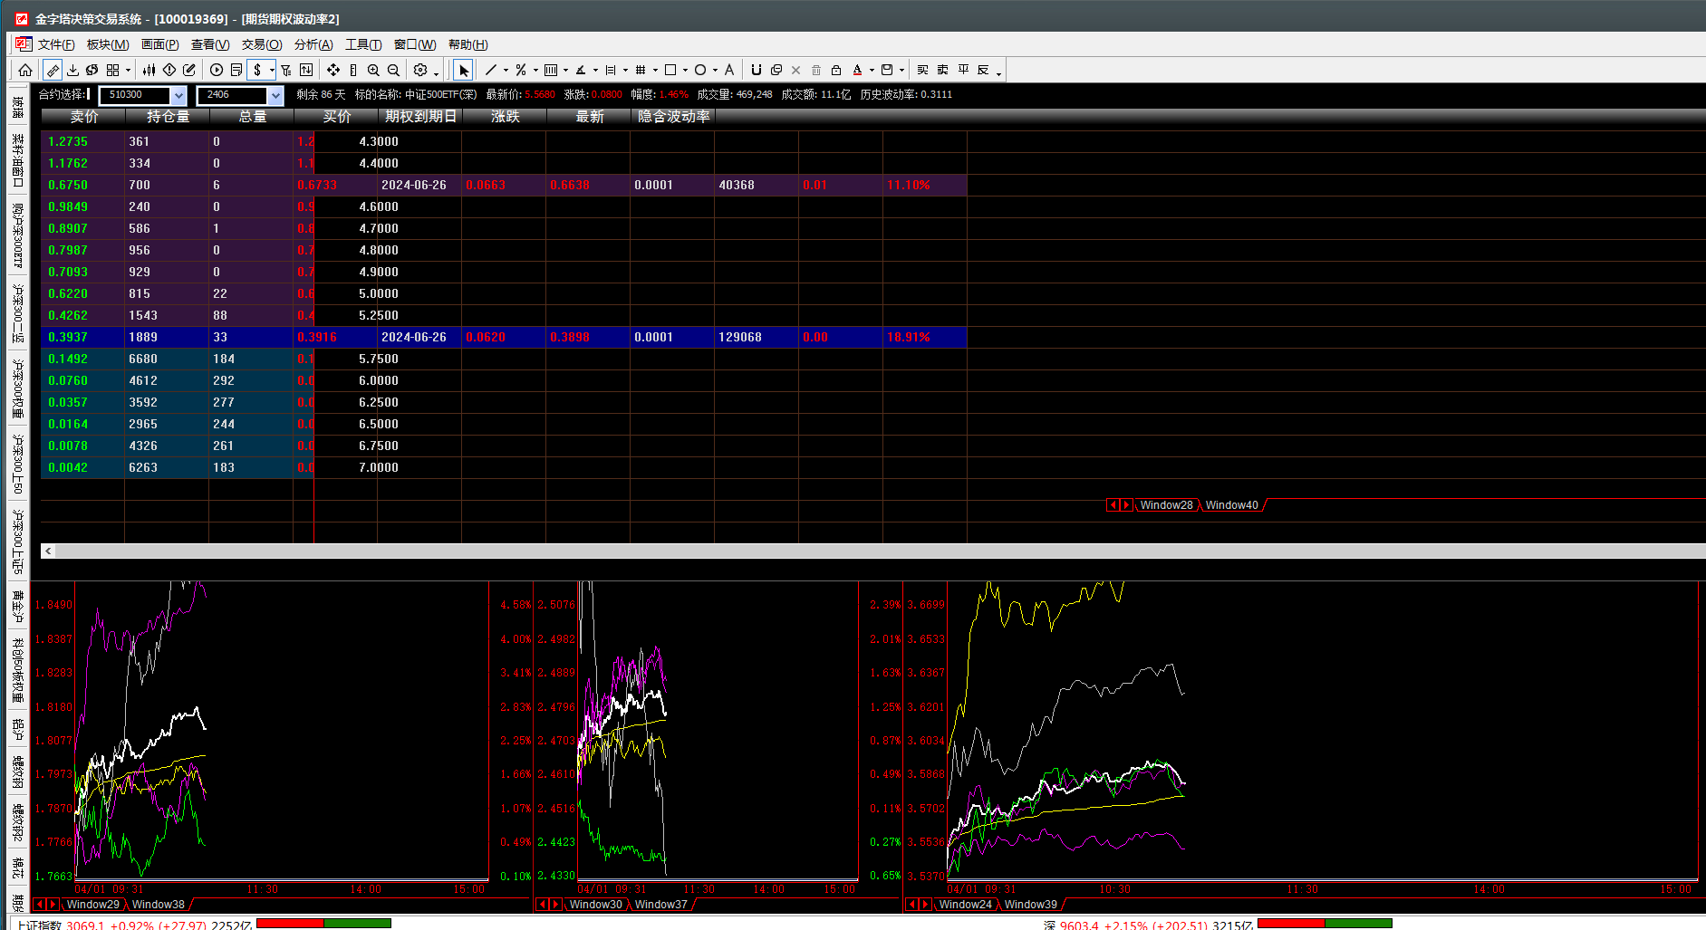
Task: Open the 画面(P) menu
Action: tap(159, 44)
